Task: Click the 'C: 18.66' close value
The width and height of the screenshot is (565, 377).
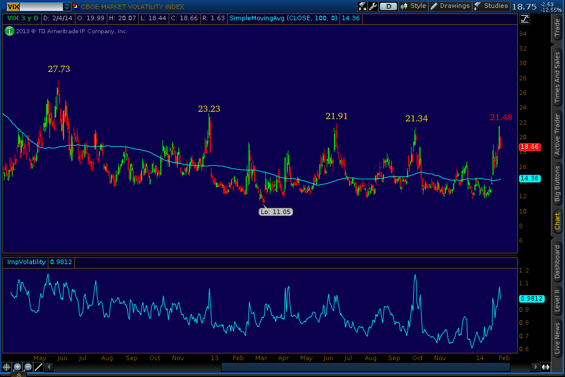Action: pos(184,18)
